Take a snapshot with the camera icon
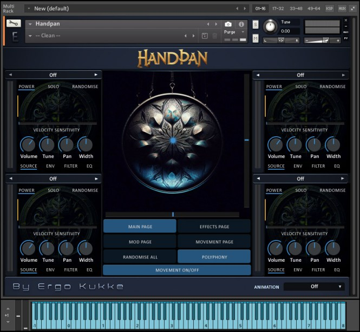 pos(228,24)
